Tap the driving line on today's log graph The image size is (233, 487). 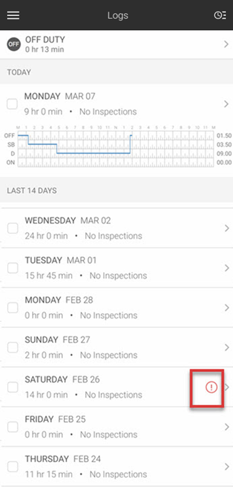[93, 153]
